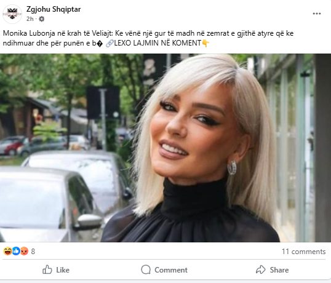Image resolution: width=331 pixels, height=283 pixels.
Task: Click the blue Like reaction emoji
Action: [x=16, y=251]
